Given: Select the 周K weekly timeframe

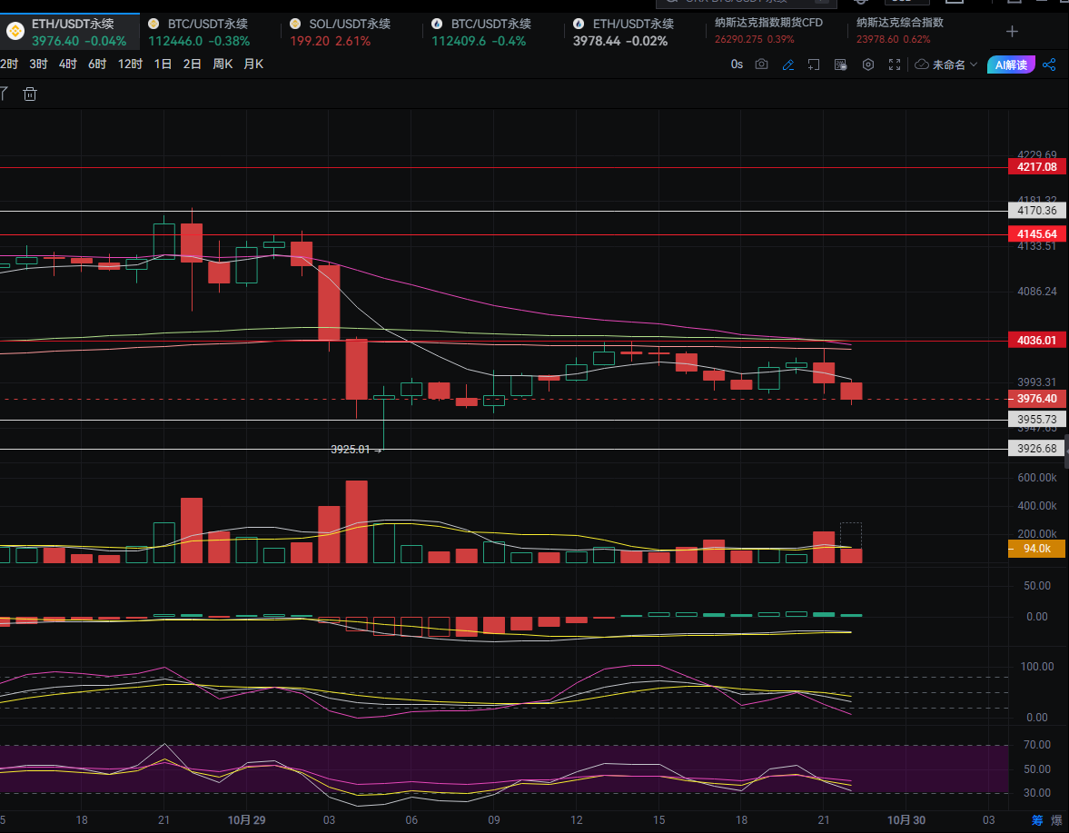Looking at the screenshot, I should tap(223, 64).
